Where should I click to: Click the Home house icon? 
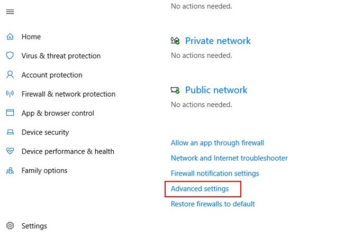coord(10,37)
